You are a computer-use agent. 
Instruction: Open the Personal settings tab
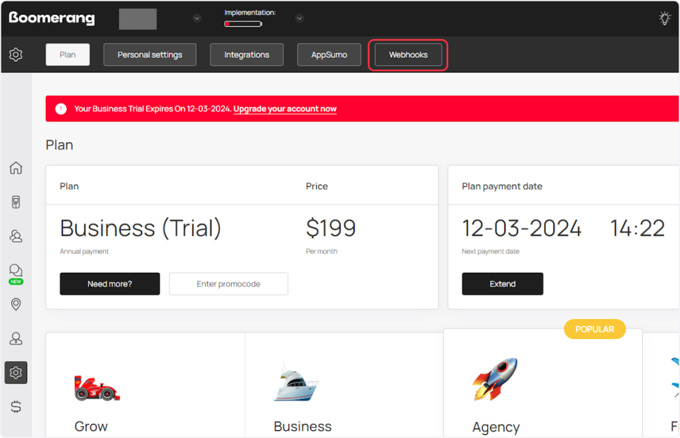[149, 55]
